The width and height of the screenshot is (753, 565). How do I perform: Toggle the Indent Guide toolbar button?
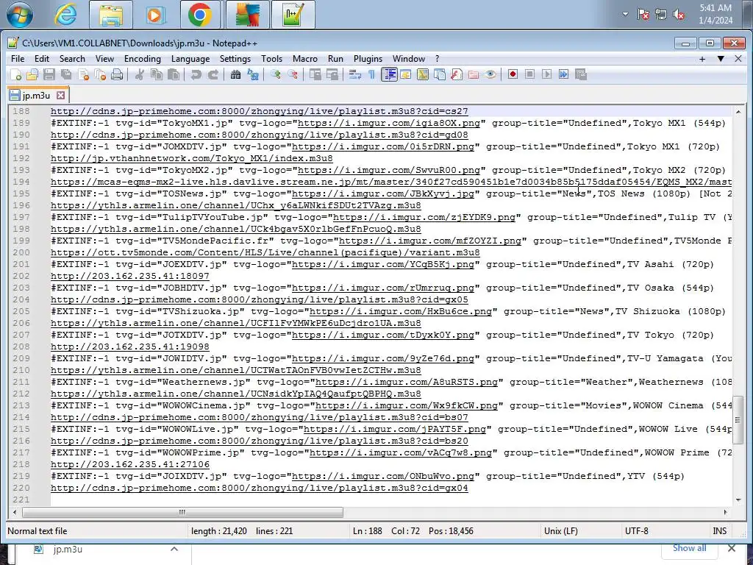click(x=389, y=74)
